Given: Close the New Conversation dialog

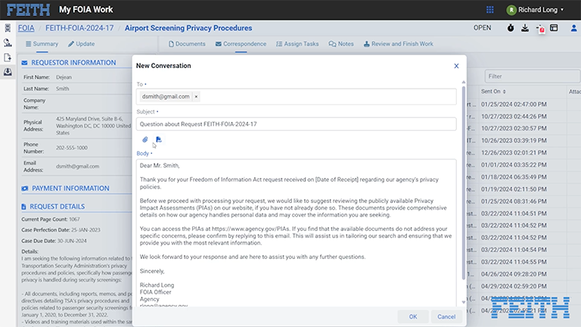Looking at the screenshot, I should point(456,66).
